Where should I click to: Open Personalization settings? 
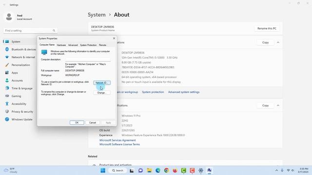[x=20, y=65]
